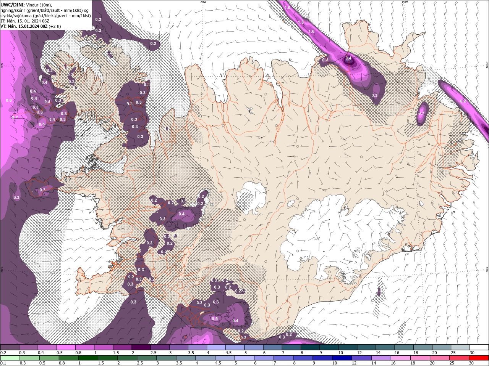Click the upper legend swatch labeled 0.2

tap(10, 347)
